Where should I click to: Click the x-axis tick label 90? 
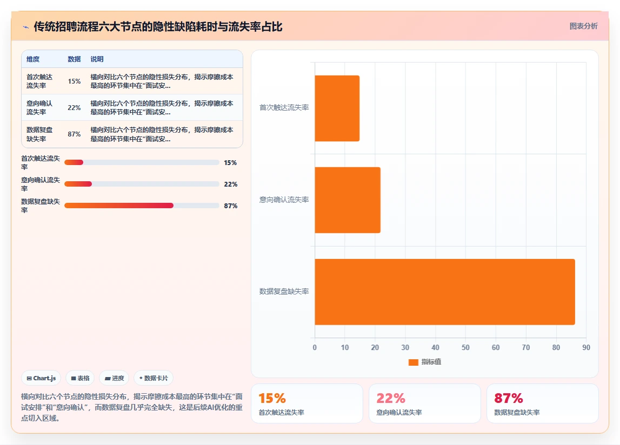(586, 347)
